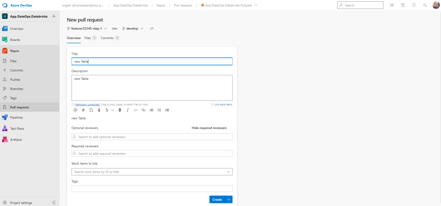The width and height of the screenshot is (441, 206).
Task: Collapse the left sidebar navigation
Action: [54, 203]
